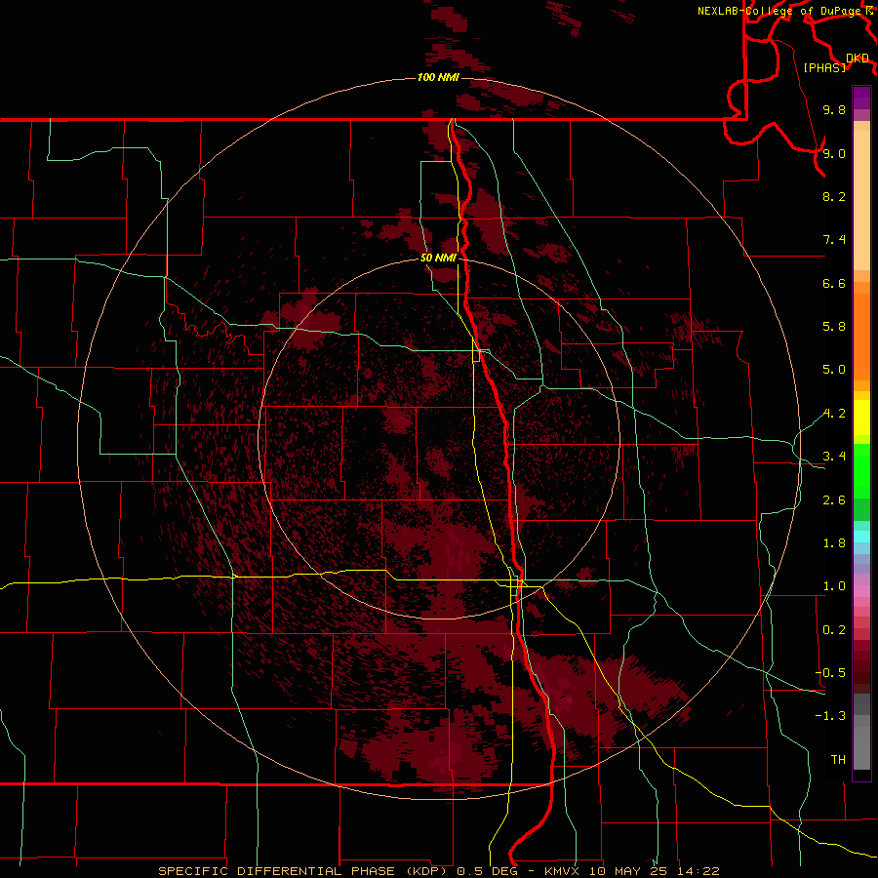
Task: Click the 10 MAY 25 date text
Action: click(x=629, y=871)
